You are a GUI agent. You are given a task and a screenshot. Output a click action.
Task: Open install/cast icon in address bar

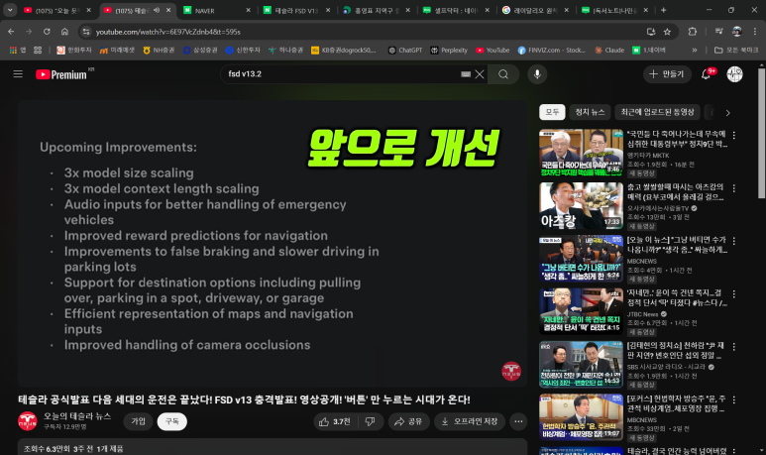[x=651, y=32]
